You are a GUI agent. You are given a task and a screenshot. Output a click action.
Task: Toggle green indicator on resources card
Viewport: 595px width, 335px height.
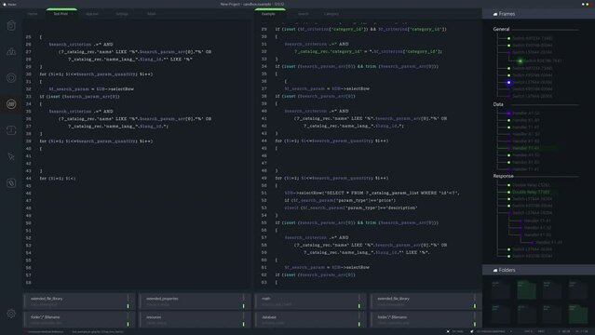click(x=244, y=324)
